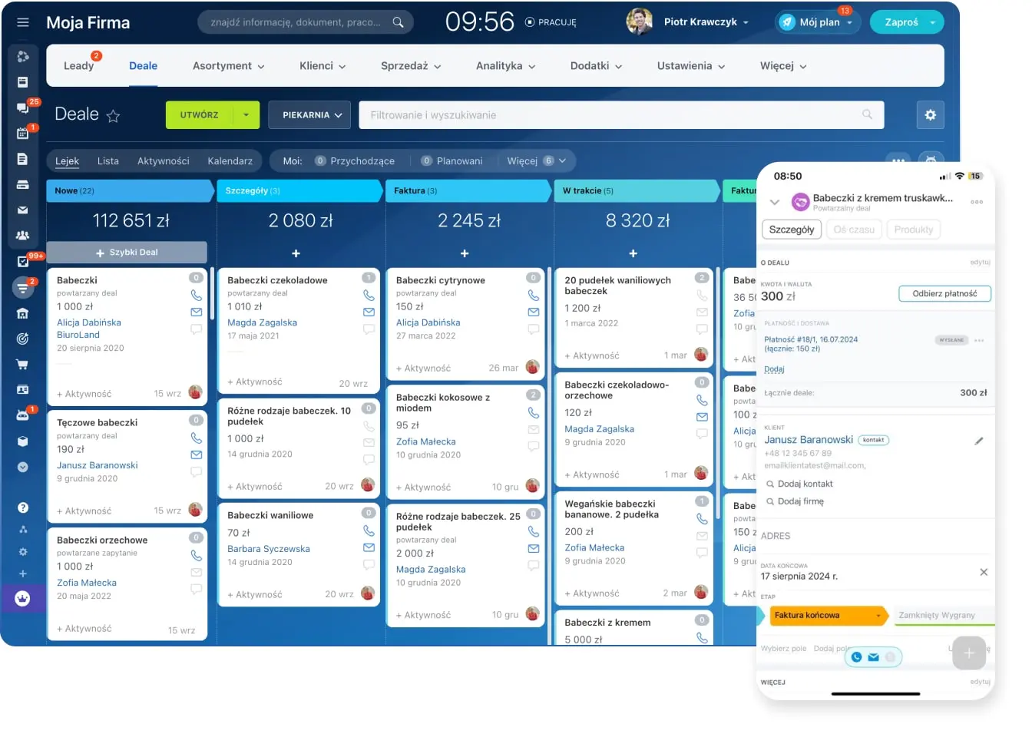Click the settings gear beside the filter field
This screenshot has height=737, width=1032.
point(930,115)
